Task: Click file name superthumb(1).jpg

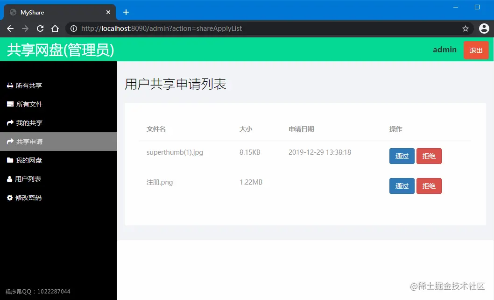Action: pyautogui.click(x=175, y=152)
